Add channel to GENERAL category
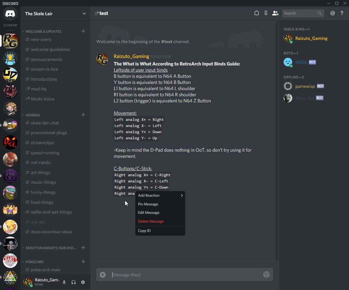 click(x=83, y=115)
